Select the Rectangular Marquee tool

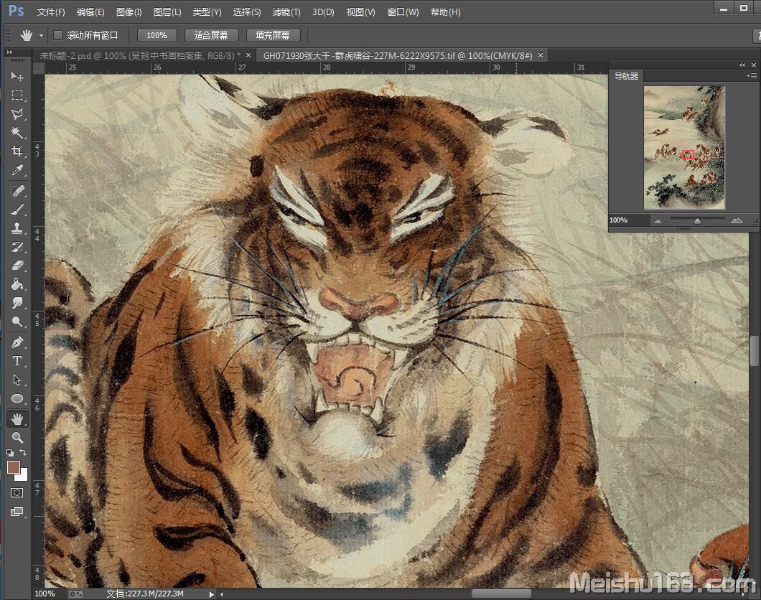point(17,95)
